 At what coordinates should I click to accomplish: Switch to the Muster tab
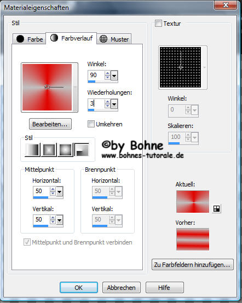click(114, 39)
